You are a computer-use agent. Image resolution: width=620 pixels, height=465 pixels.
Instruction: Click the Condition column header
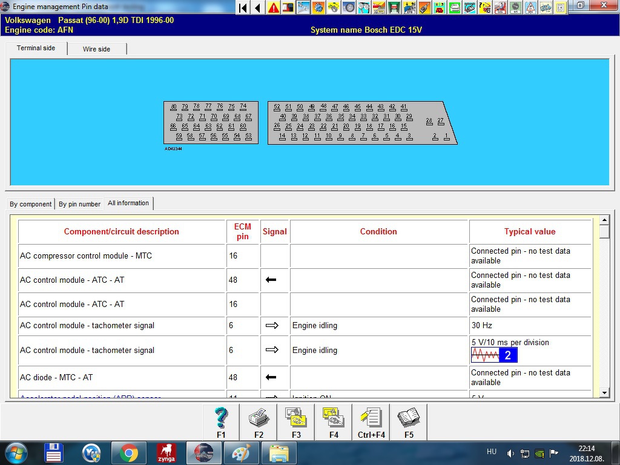pos(379,232)
